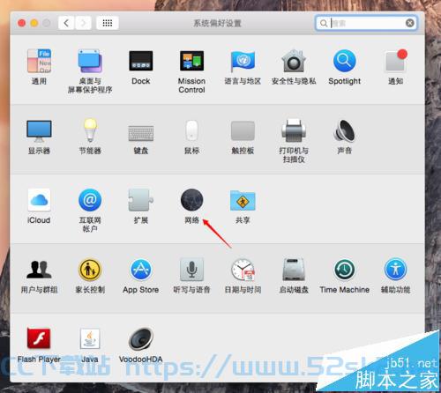441x393 pixels.
Task: Clear the search field with the X
Action: click(409, 23)
